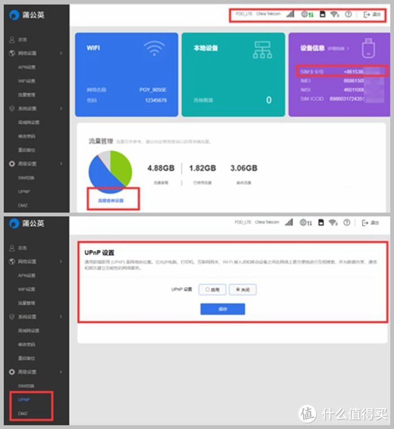Click SIM card icon on UPnP page header
394x429 pixels.
tap(321, 222)
